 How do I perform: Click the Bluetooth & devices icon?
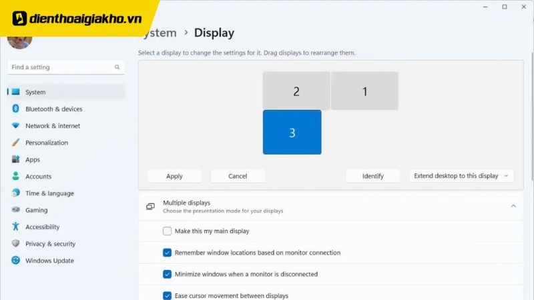click(15, 109)
